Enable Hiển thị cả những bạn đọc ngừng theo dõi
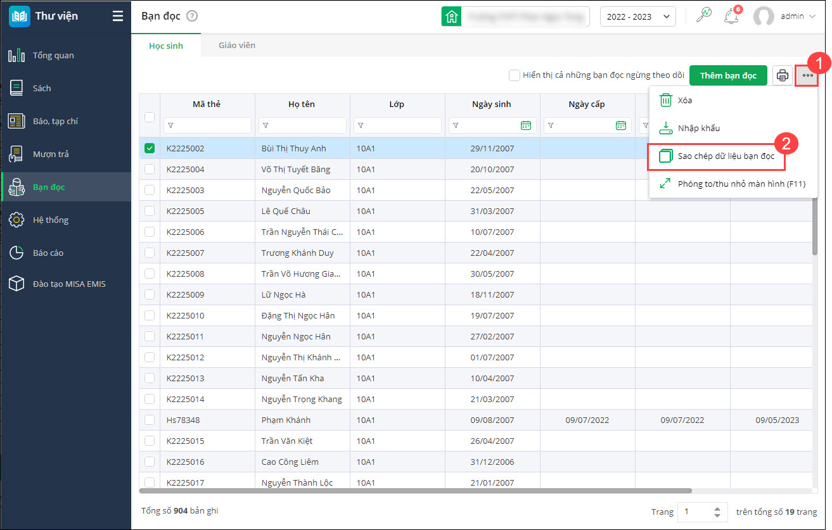The width and height of the screenshot is (832, 530). click(515, 75)
